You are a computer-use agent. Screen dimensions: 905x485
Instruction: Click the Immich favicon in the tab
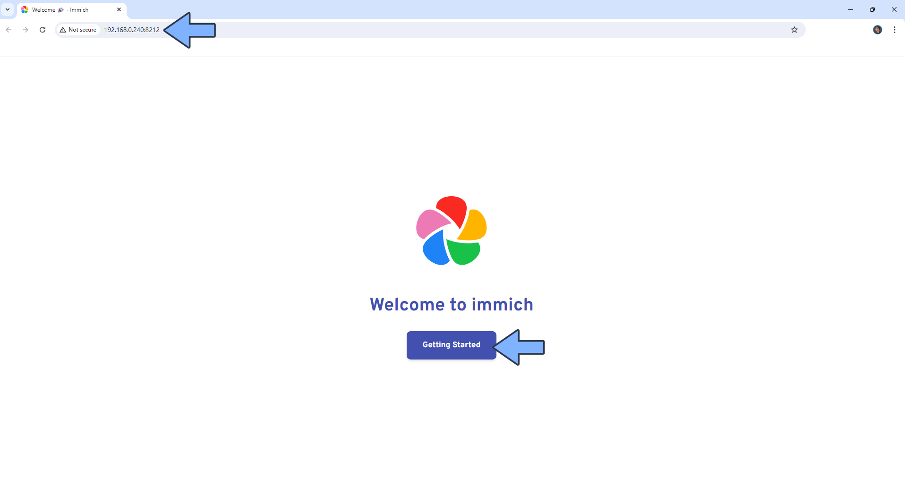pos(25,9)
